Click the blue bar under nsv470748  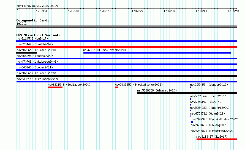point(127,64)
